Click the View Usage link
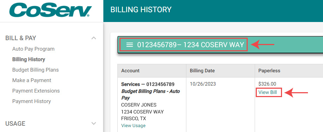 pos(133,125)
